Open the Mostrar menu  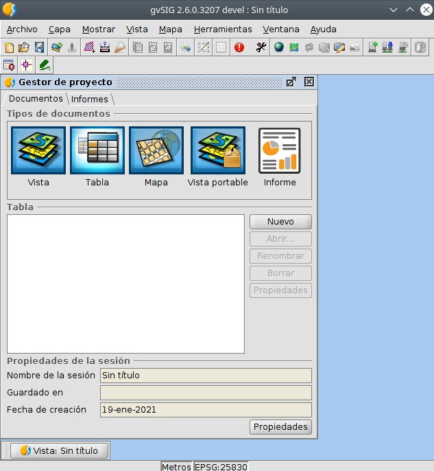[x=98, y=30]
